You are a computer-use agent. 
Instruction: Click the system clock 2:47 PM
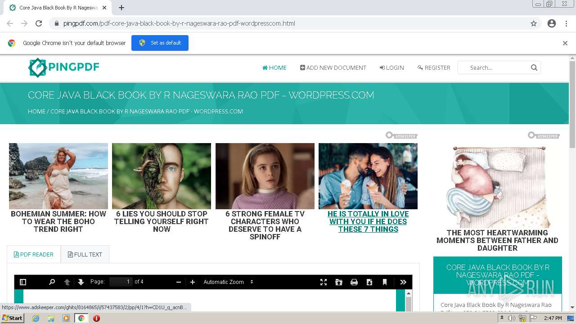coord(553,318)
